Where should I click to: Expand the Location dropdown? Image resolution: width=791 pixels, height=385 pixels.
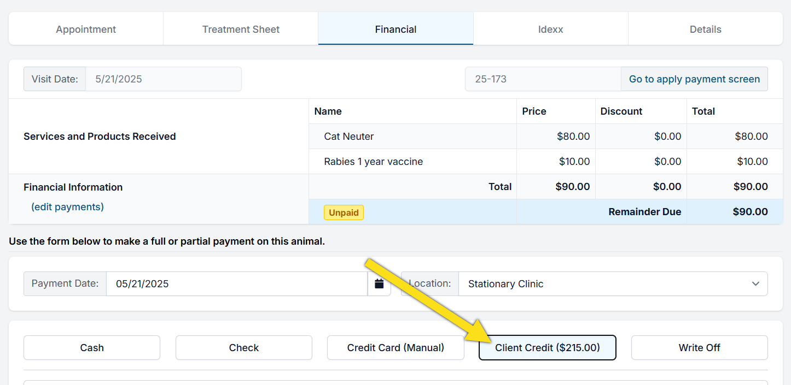point(612,284)
